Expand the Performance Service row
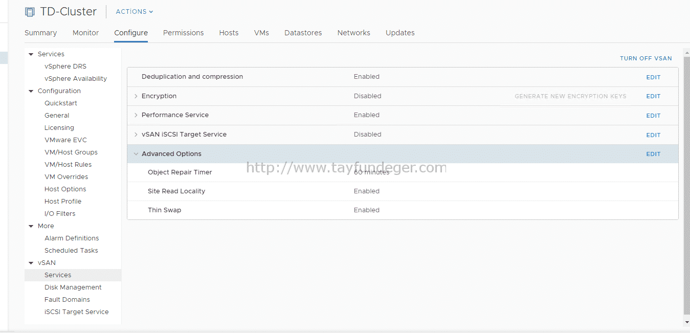Viewport: 690px width, 334px height. (136, 115)
